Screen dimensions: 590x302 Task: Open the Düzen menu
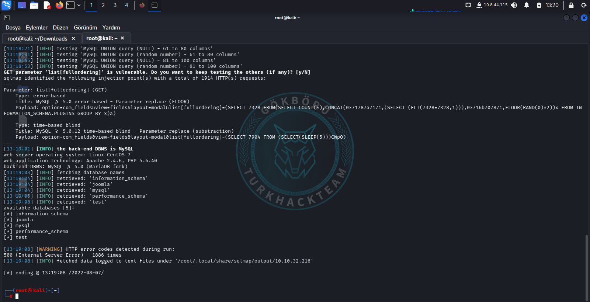[x=60, y=28]
